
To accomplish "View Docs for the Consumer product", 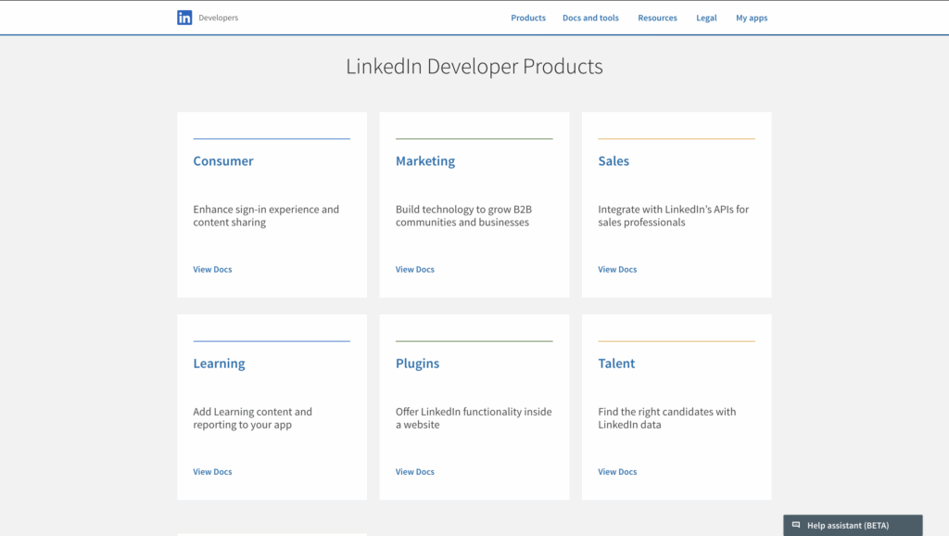I will (212, 269).
